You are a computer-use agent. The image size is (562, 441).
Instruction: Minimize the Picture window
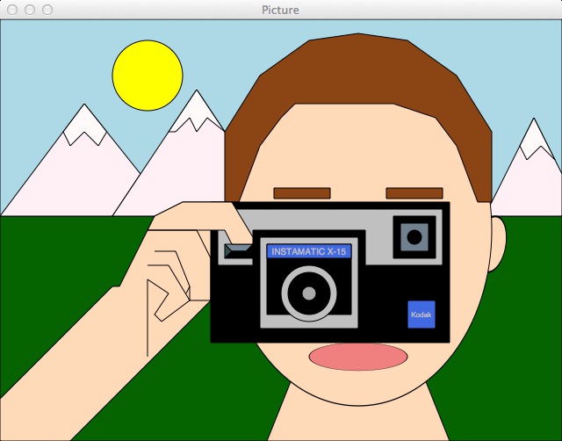point(30,10)
